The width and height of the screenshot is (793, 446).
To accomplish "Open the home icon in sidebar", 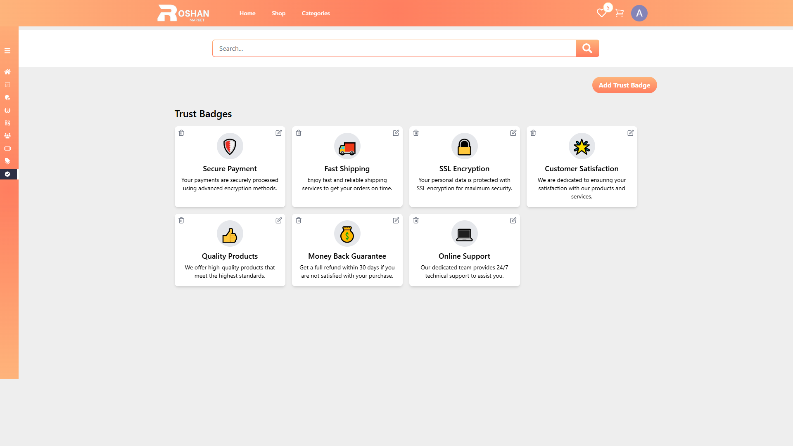I will [7, 72].
